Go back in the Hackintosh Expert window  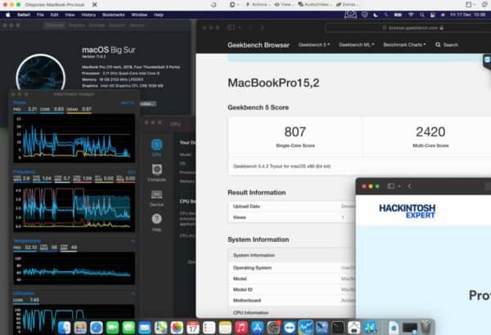click(x=410, y=186)
